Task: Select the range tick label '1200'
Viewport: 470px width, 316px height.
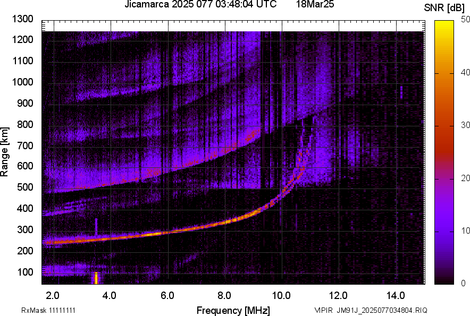Action: pos(23,39)
